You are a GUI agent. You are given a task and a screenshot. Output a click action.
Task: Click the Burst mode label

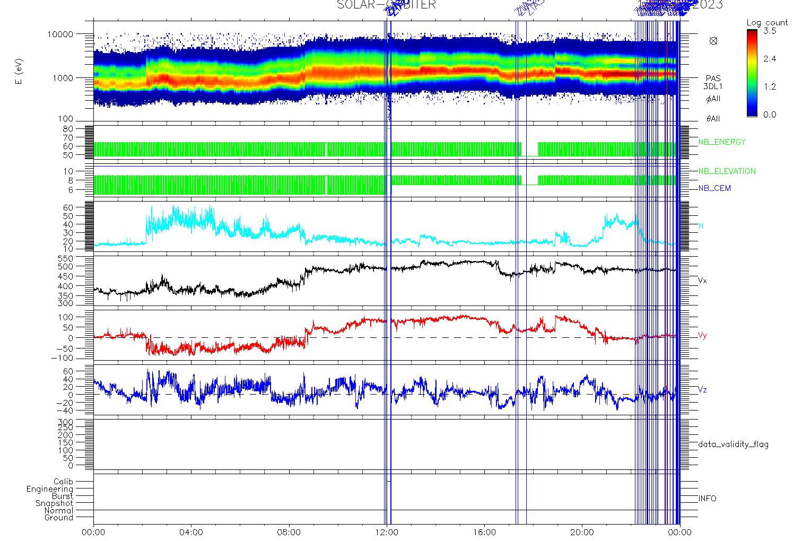(63, 496)
